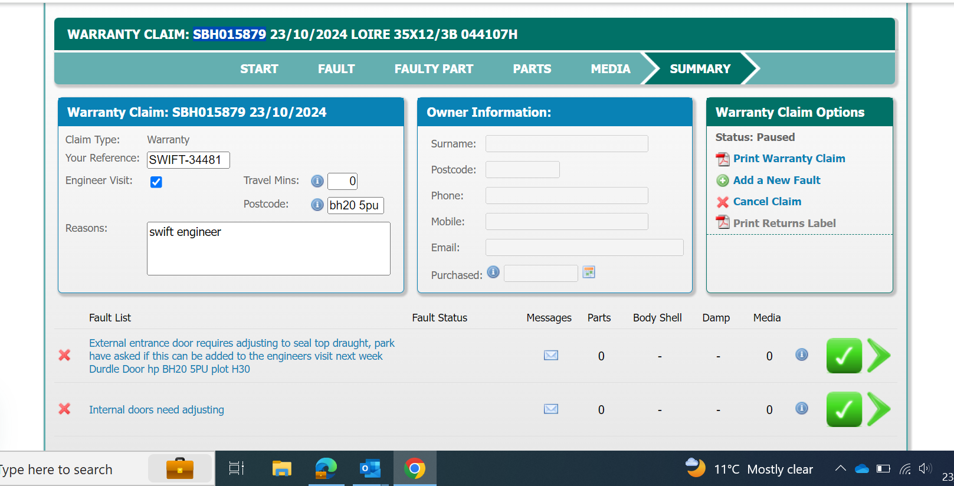Click the Print Returns Label PDF icon
This screenshot has width=954, height=486.
723,222
